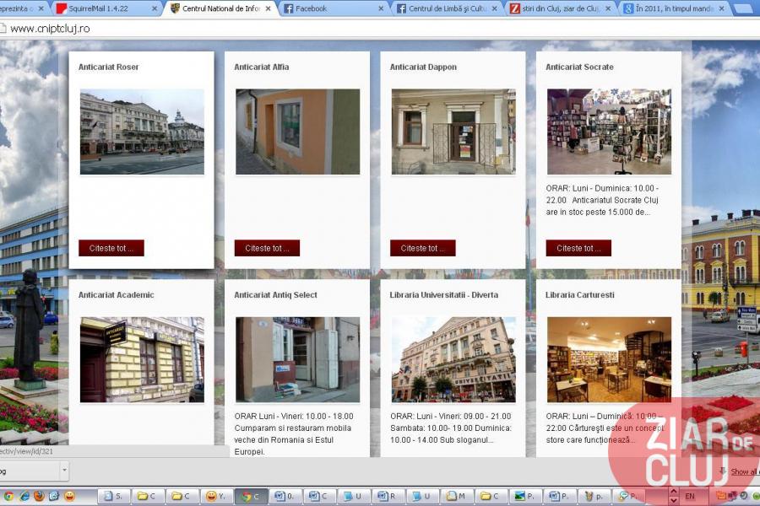Open the Word taskbar button labeled 0.

tap(285, 496)
